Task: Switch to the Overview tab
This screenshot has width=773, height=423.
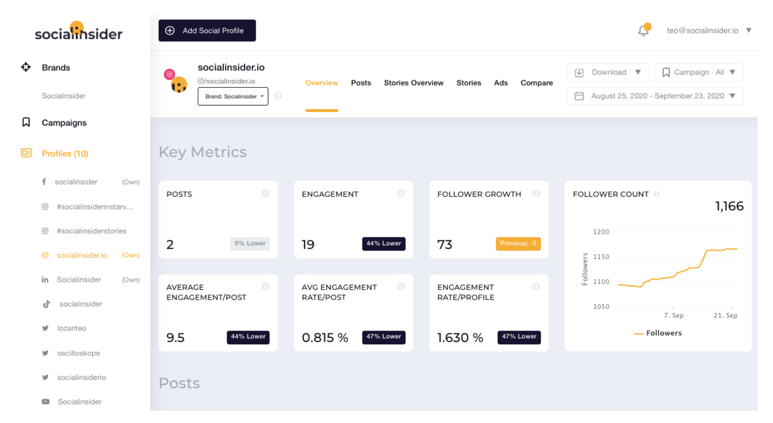Action: (321, 82)
